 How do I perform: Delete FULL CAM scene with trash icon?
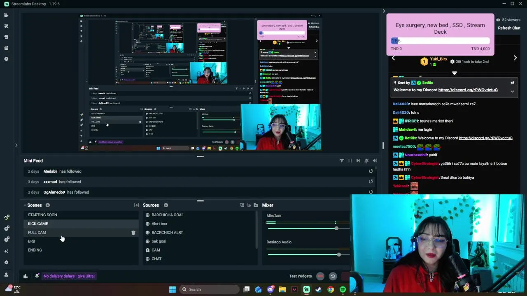[133, 233]
